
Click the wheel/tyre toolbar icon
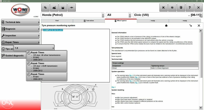[172, 8]
